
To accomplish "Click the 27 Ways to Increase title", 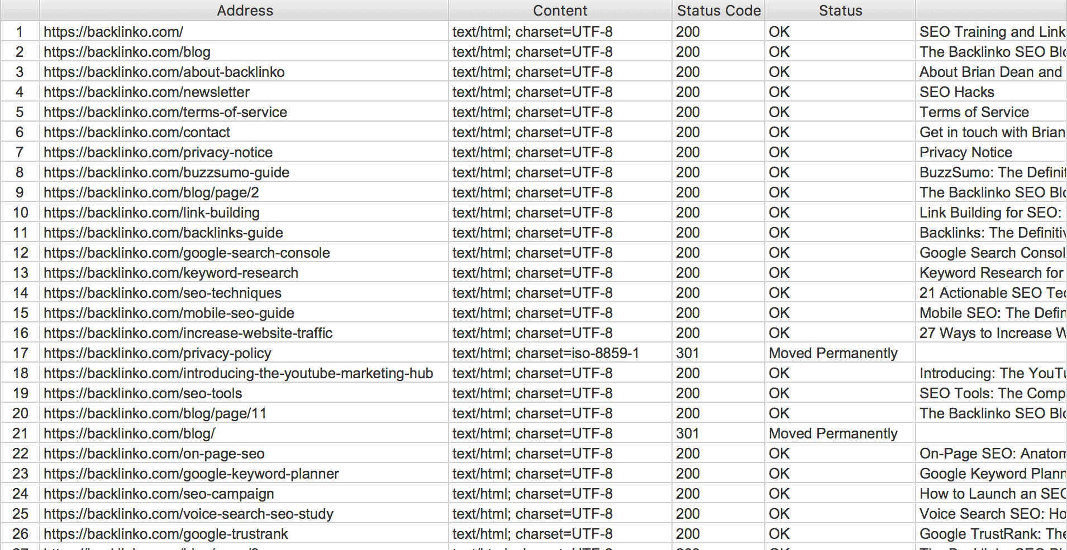I will coord(993,333).
